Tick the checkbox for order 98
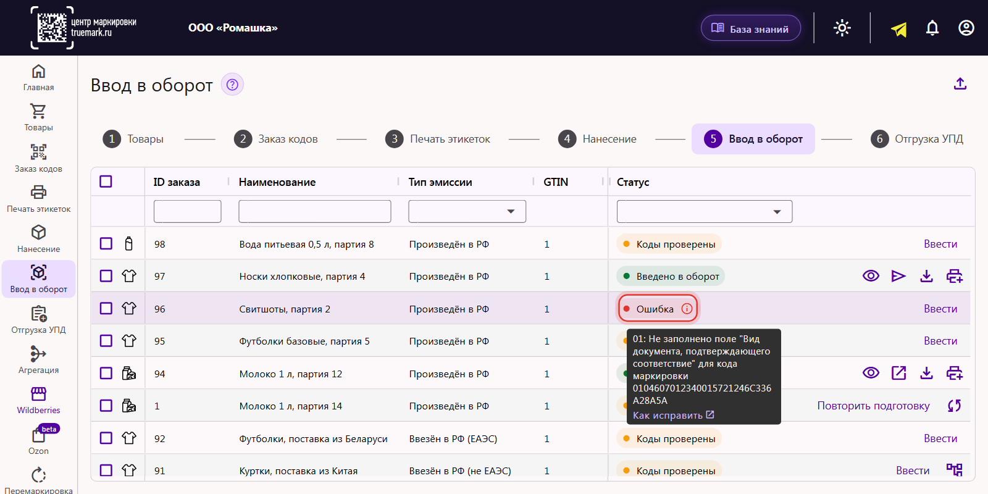988x494 pixels. (x=106, y=243)
